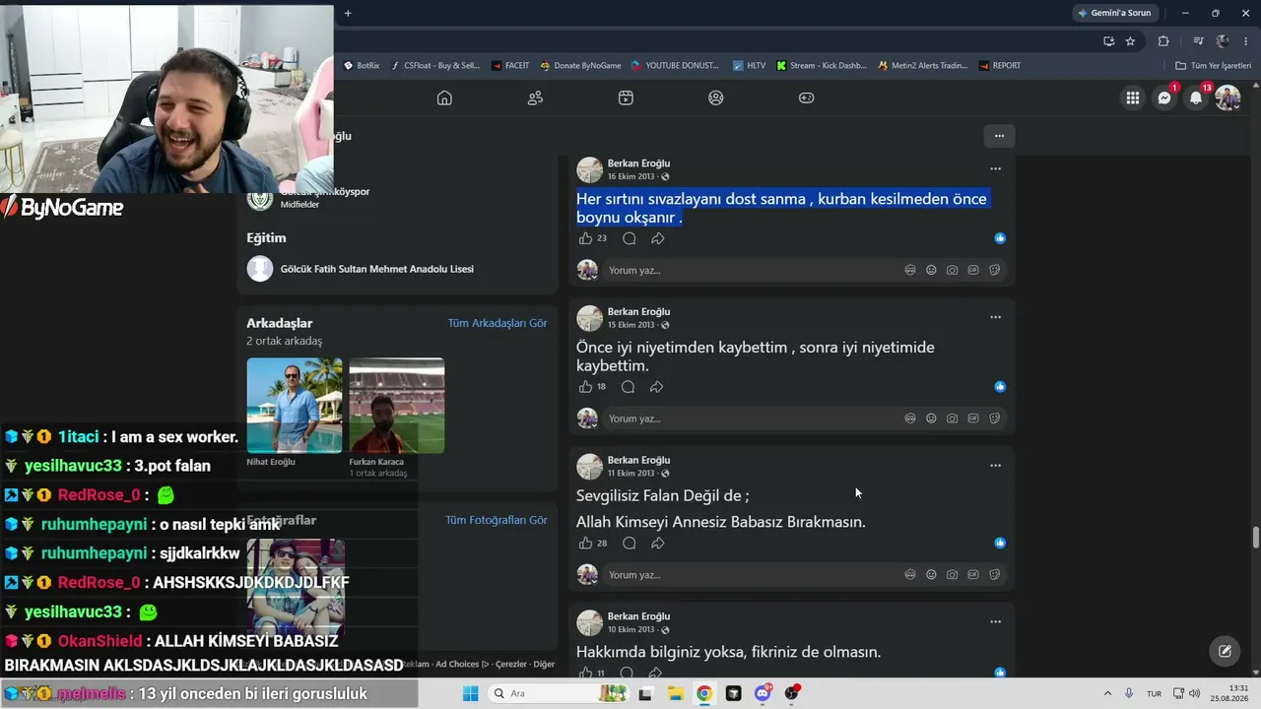The height and width of the screenshot is (709, 1261).
Task: View reactions on the 15 Ekim post
Action: [x=1000, y=387]
